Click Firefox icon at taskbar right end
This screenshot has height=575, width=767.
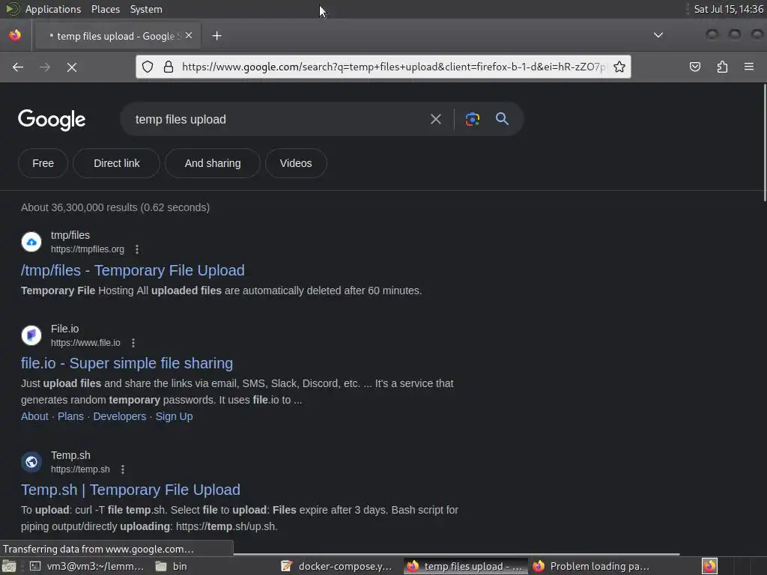[x=709, y=566]
